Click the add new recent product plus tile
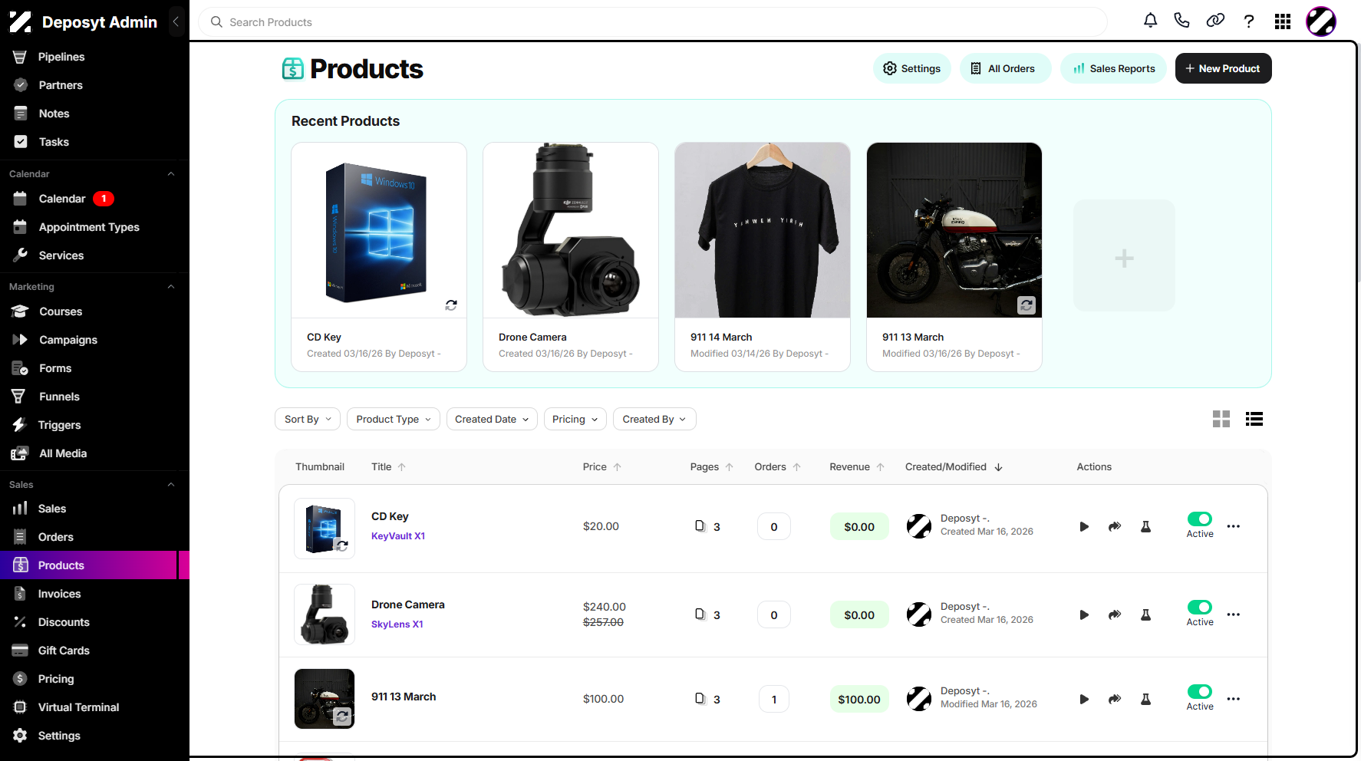 (x=1124, y=255)
